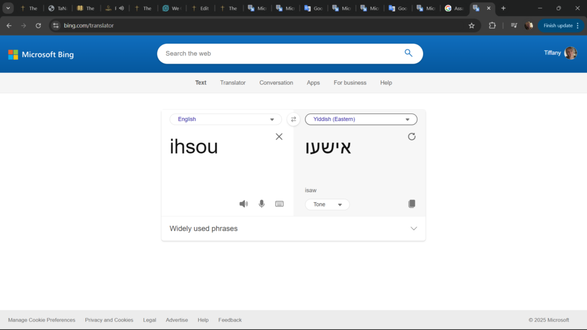Open the For business menu item

pyautogui.click(x=350, y=82)
